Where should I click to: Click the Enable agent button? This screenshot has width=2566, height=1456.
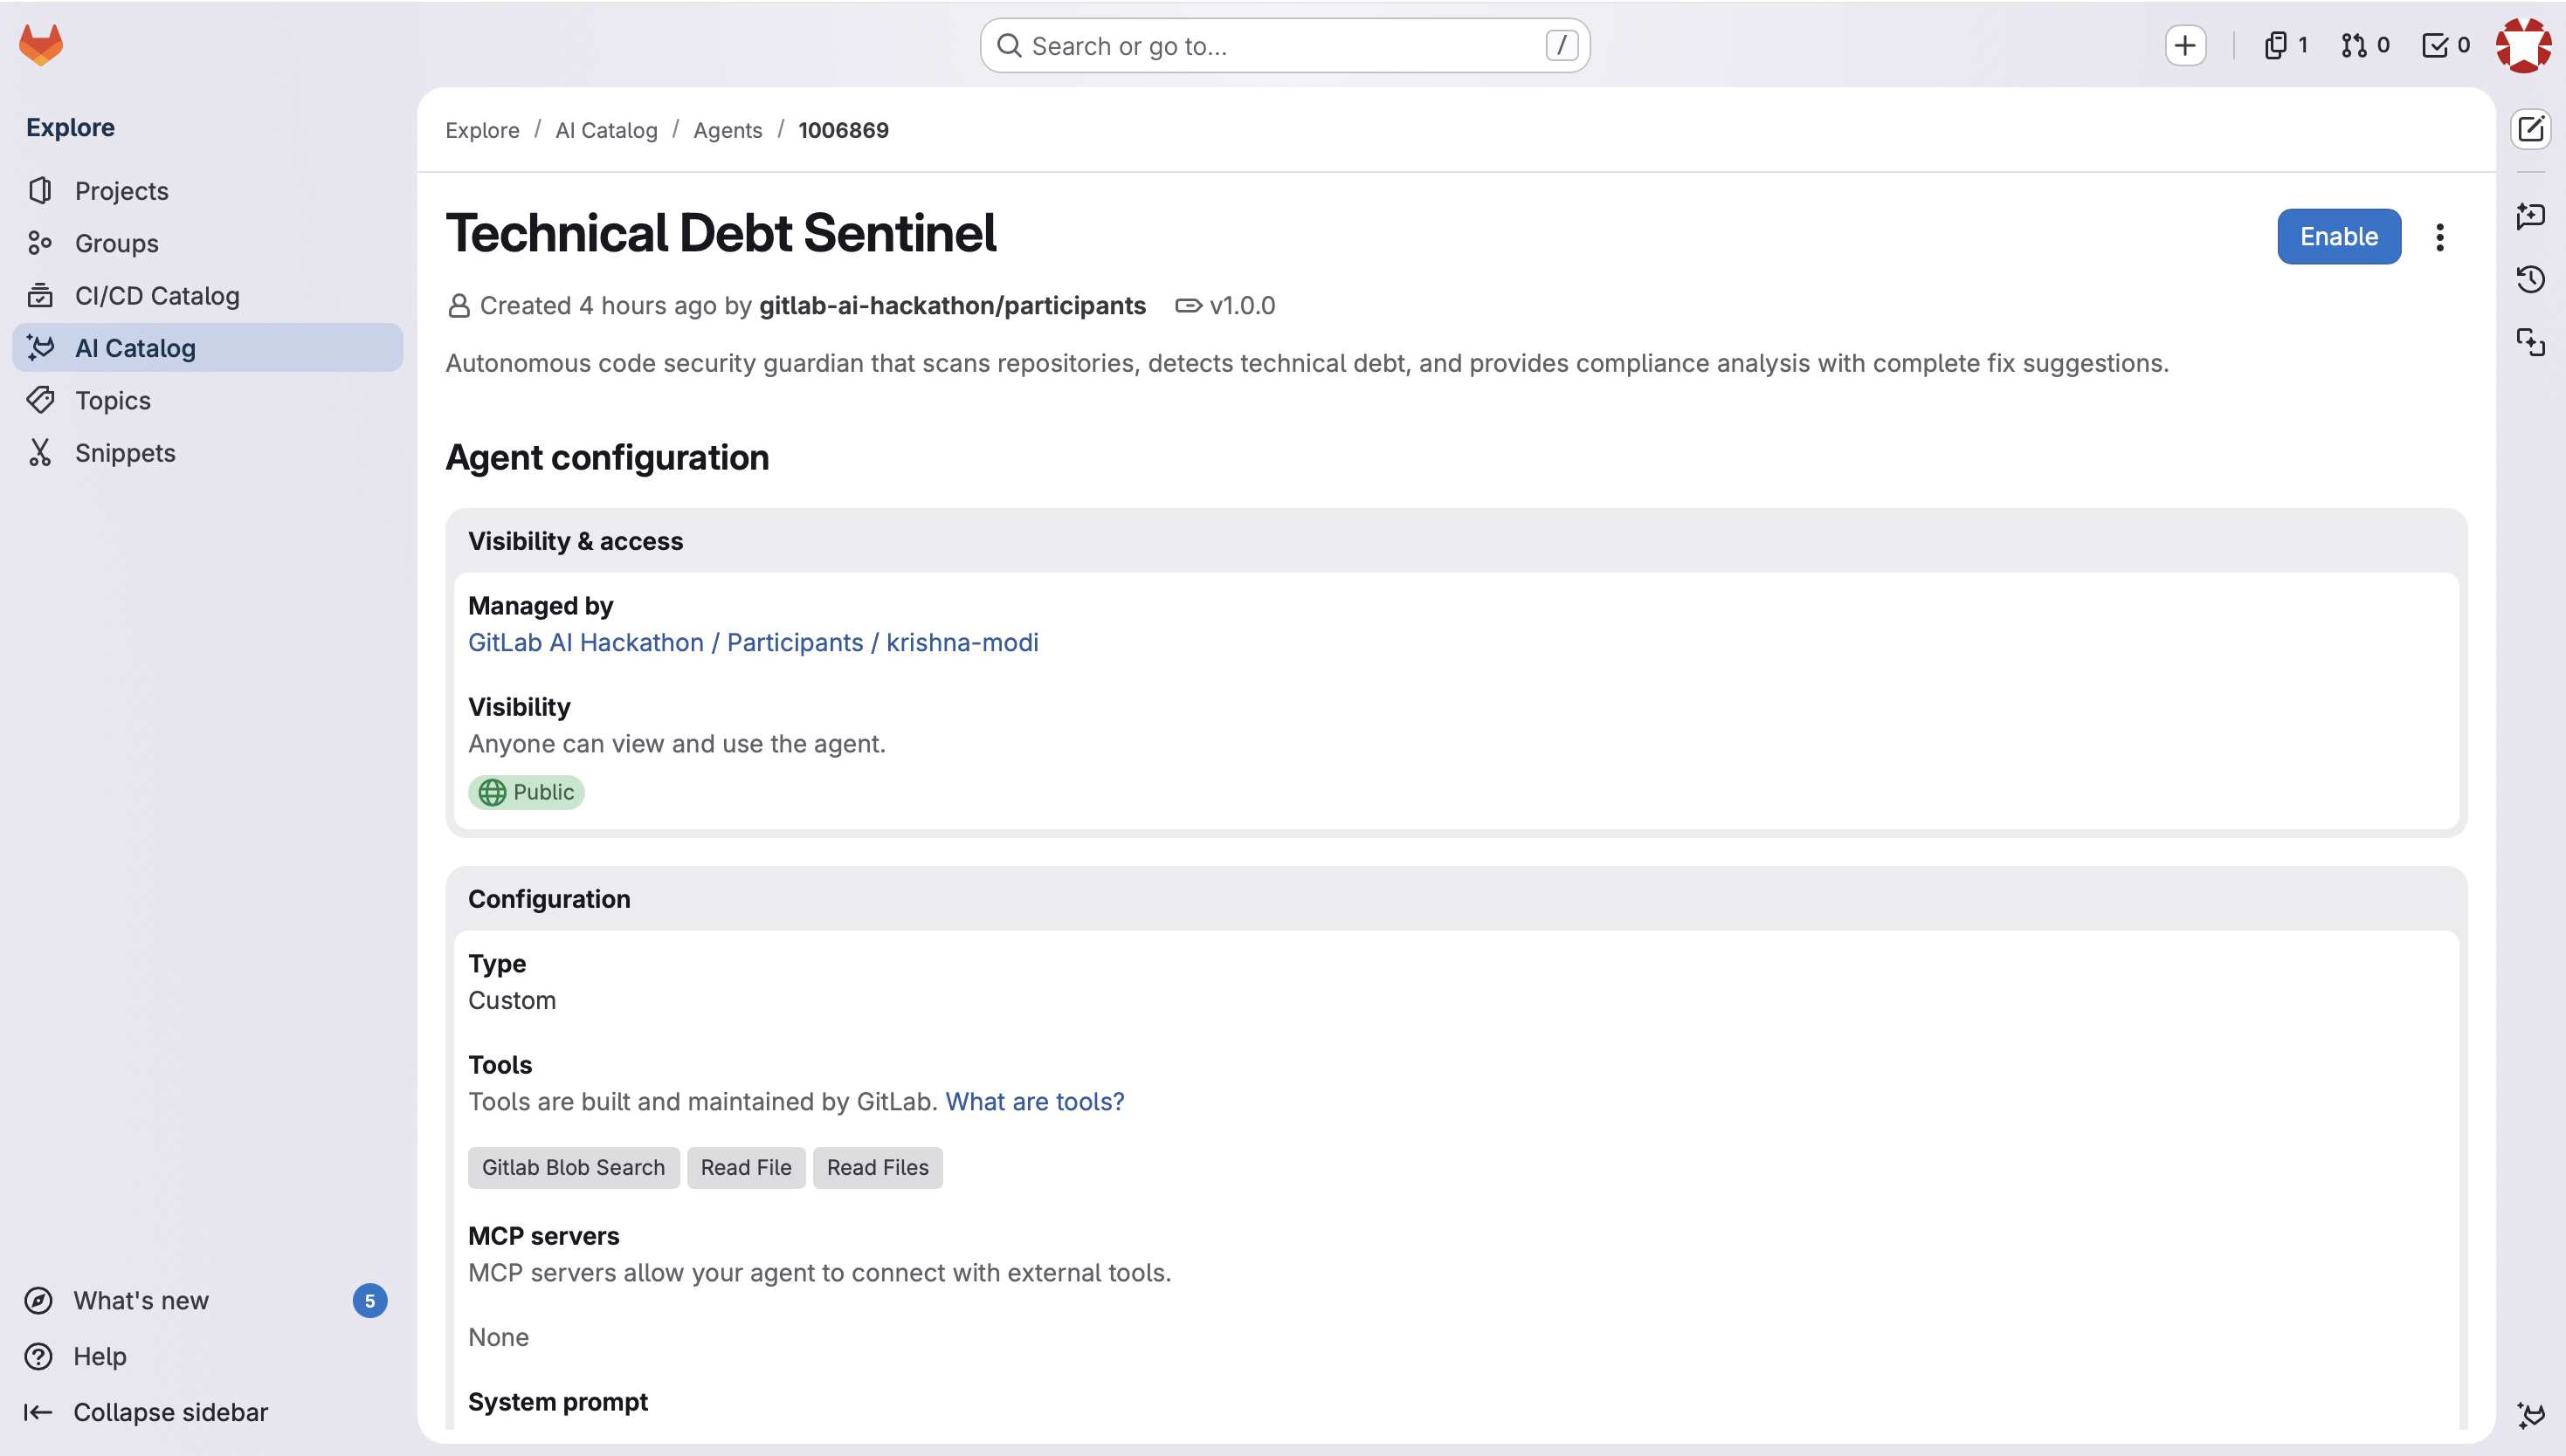[x=2338, y=237]
